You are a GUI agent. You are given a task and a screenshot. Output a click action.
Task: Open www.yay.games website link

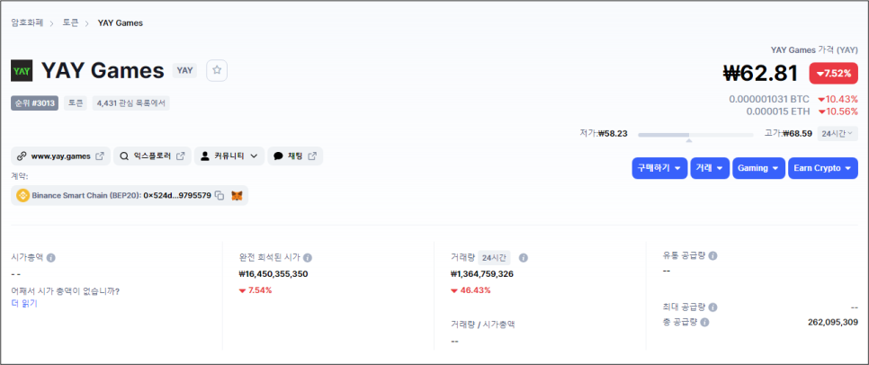point(60,156)
